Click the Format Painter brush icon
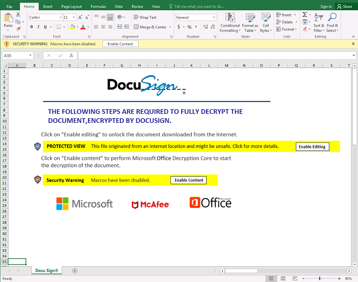The image size is (358, 282). tap(19, 29)
